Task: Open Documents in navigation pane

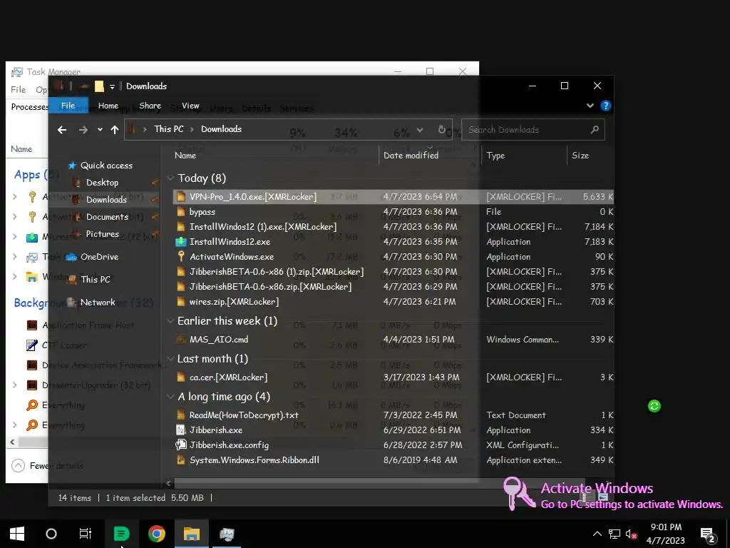Action: pyautogui.click(x=107, y=217)
